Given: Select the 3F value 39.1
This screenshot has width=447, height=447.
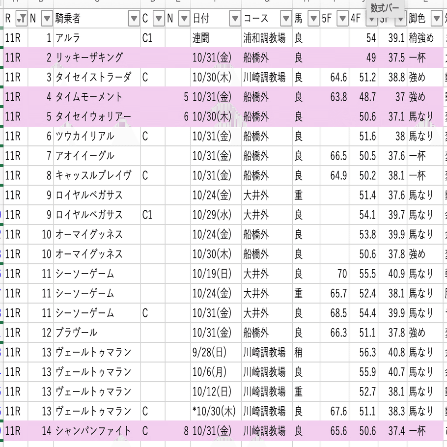Looking at the screenshot, I should pos(392,38).
